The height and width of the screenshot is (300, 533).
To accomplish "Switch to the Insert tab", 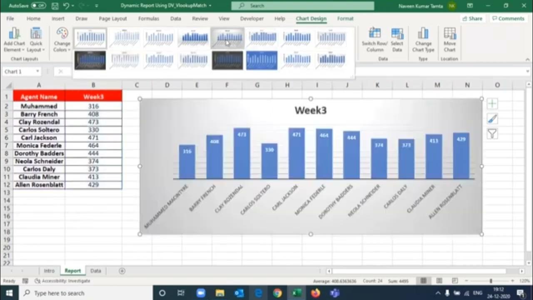I will [58, 18].
